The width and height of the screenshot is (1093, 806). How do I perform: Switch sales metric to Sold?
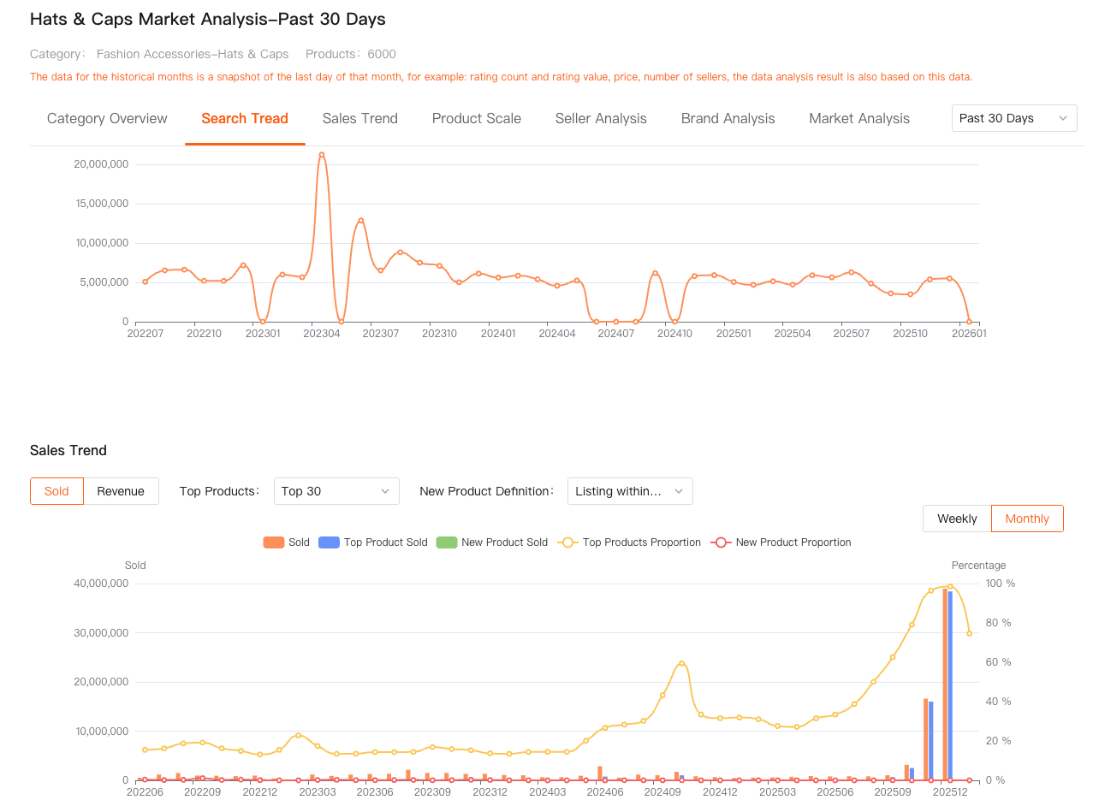56,491
